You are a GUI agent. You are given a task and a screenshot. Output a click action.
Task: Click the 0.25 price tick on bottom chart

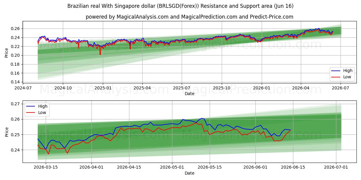16,134
